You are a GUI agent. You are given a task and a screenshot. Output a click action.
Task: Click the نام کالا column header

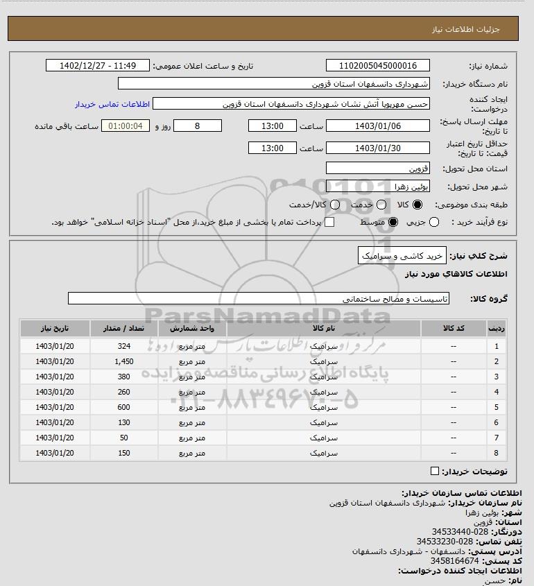pyautogui.click(x=324, y=328)
